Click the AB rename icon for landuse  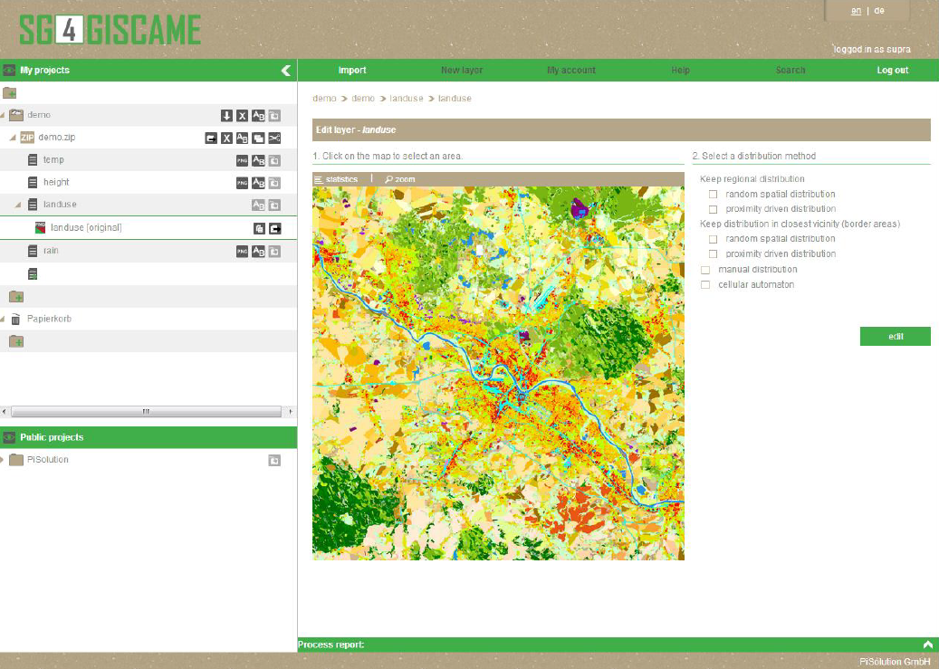pos(258,205)
